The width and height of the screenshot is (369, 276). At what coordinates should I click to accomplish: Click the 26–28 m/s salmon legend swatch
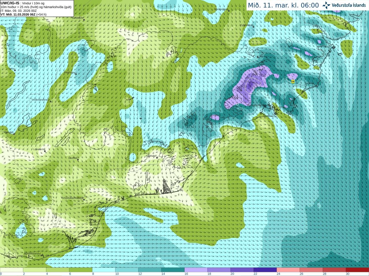click(311, 270)
